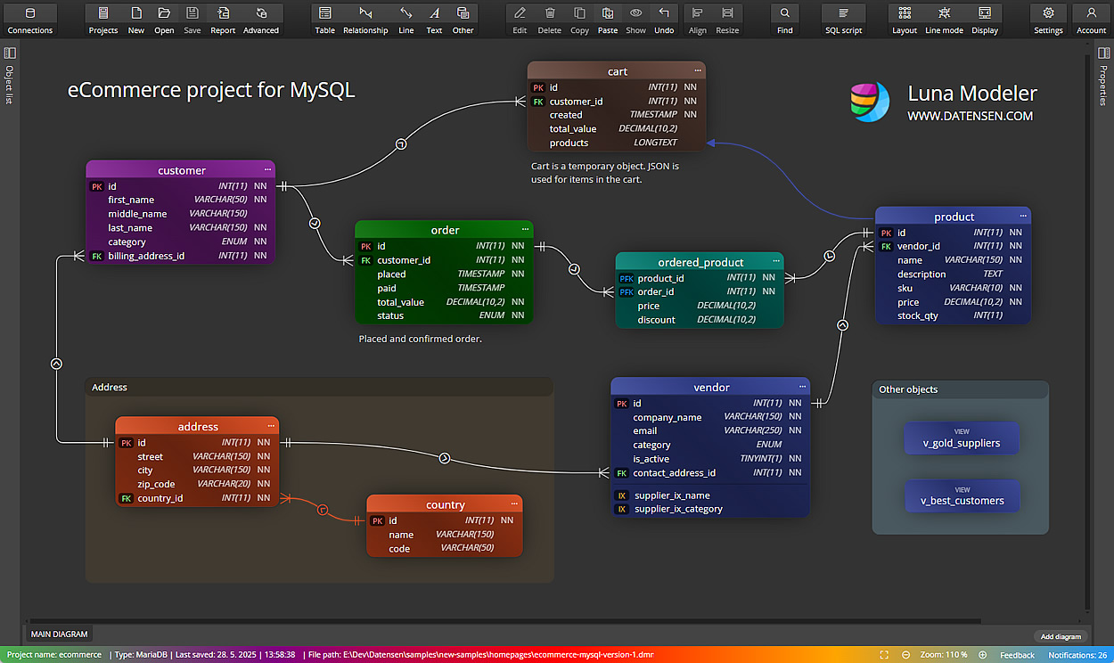Image resolution: width=1114 pixels, height=663 pixels.
Task: Save the current project
Action: [192, 20]
